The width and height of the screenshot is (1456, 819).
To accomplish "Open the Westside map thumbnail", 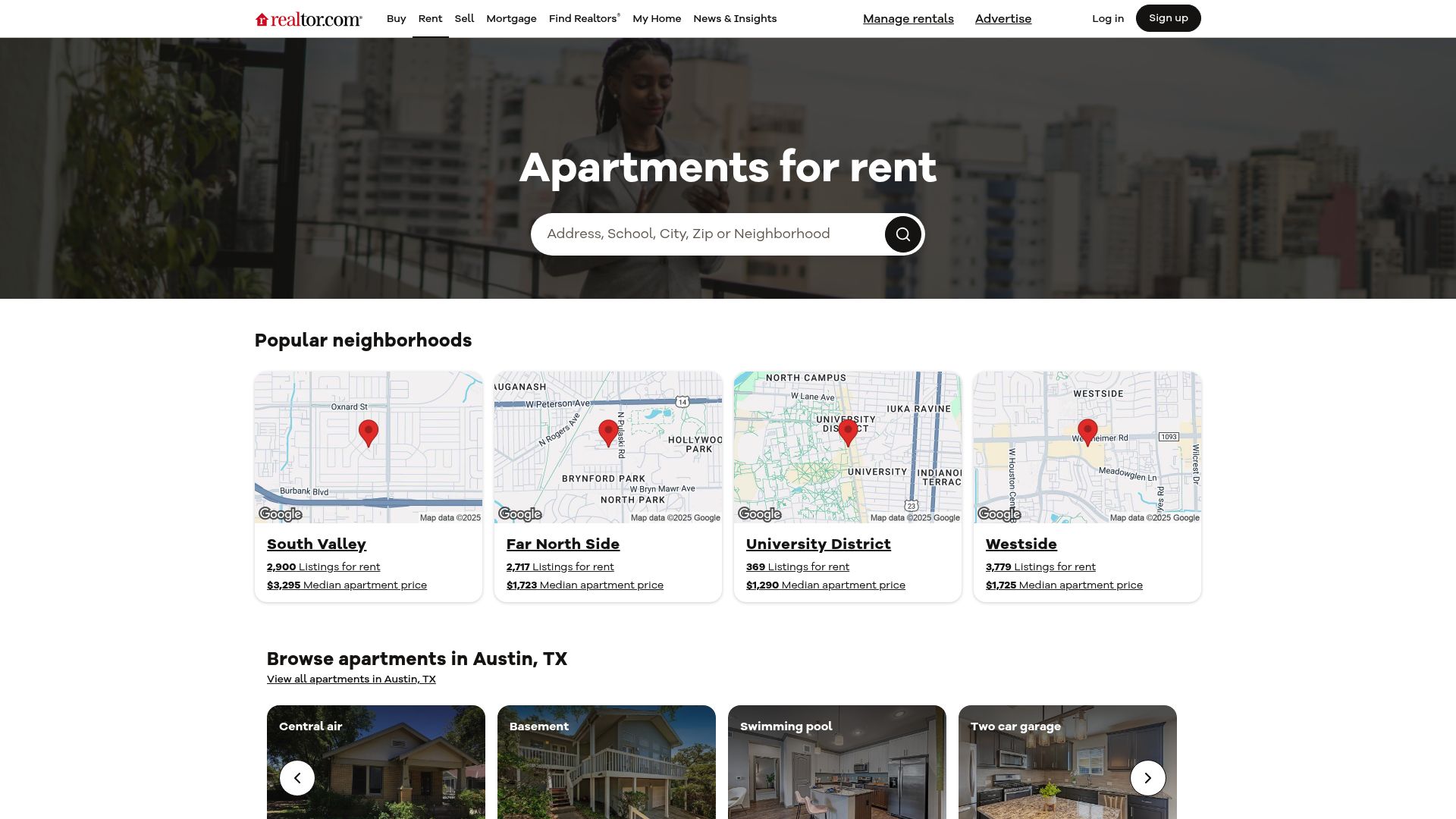I will tap(1087, 447).
